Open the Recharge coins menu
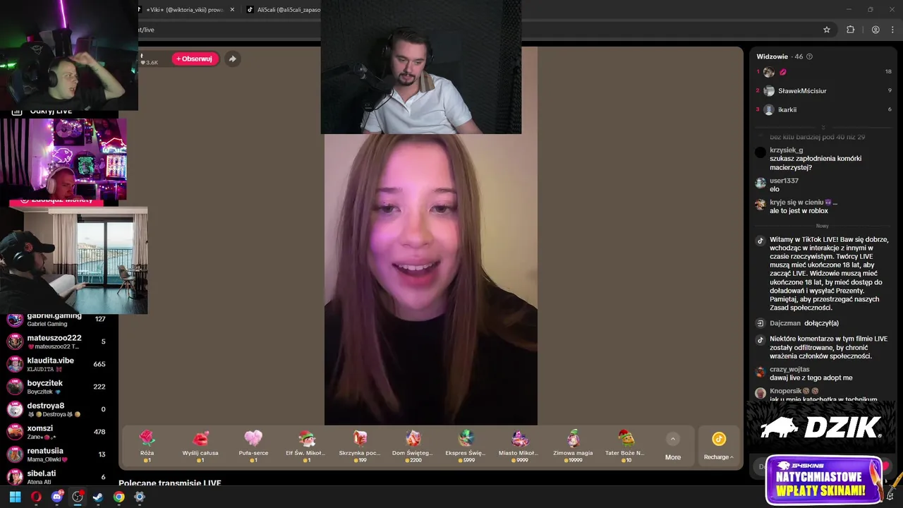 click(x=718, y=447)
